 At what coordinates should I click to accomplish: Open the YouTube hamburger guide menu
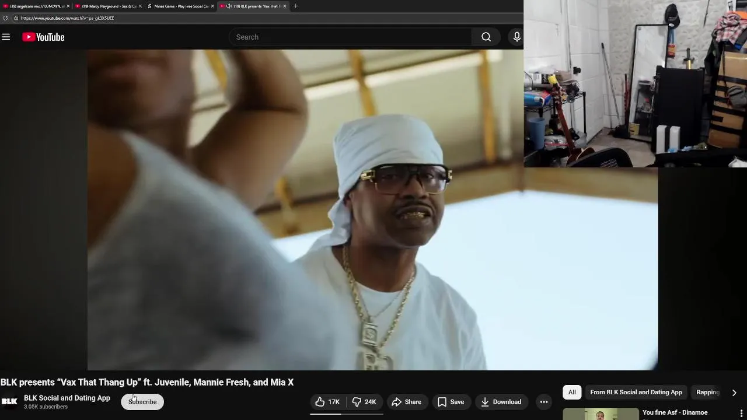pyautogui.click(x=6, y=37)
